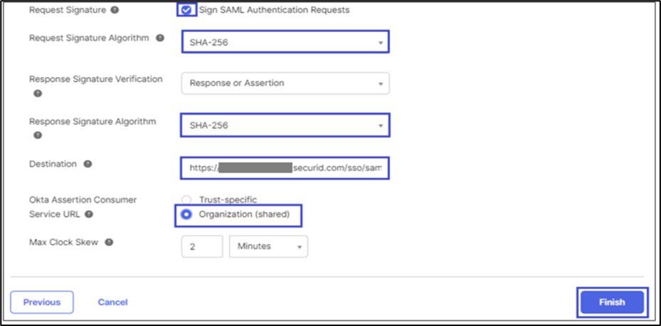Click help icon under Response Signature Algorithm
The image size is (661, 326).
(x=37, y=135)
